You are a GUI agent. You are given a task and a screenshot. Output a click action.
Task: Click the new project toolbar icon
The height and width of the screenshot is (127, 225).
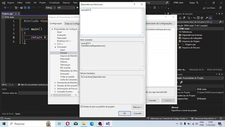[16, 7]
